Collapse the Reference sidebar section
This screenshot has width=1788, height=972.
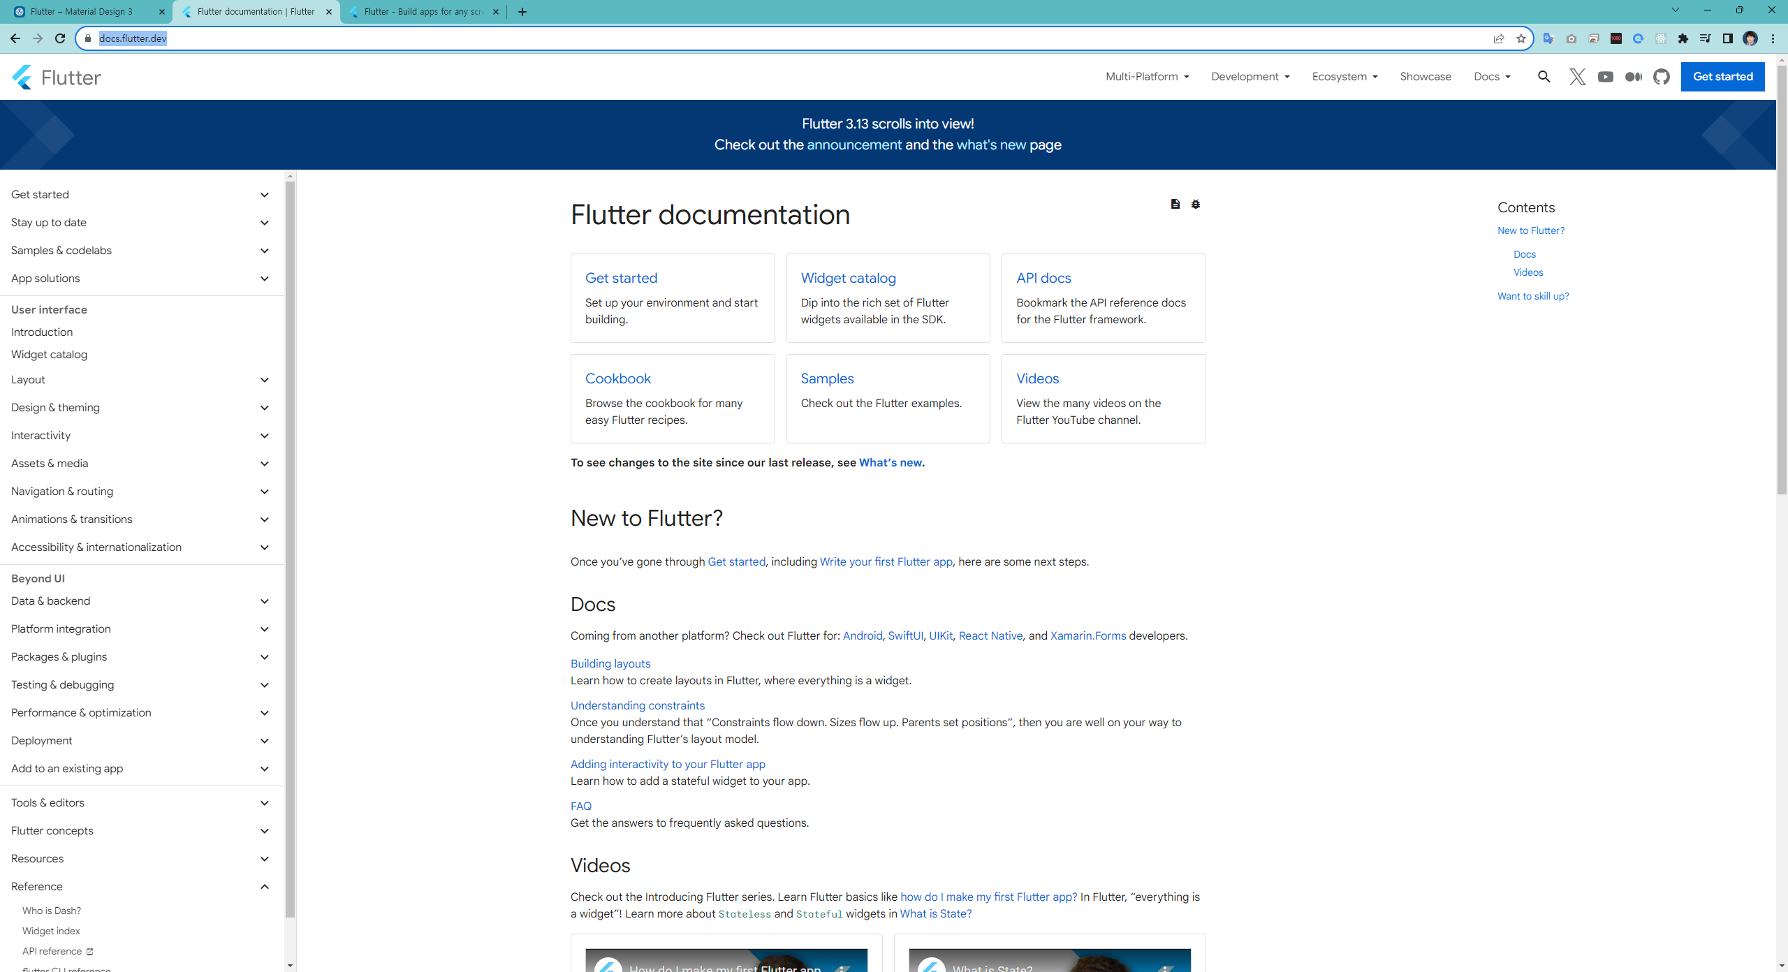(x=264, y=887)
